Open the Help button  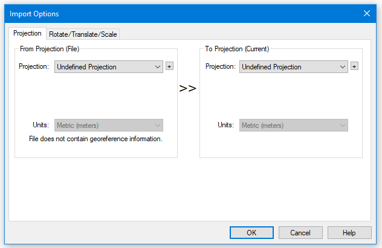pos(349,233)
